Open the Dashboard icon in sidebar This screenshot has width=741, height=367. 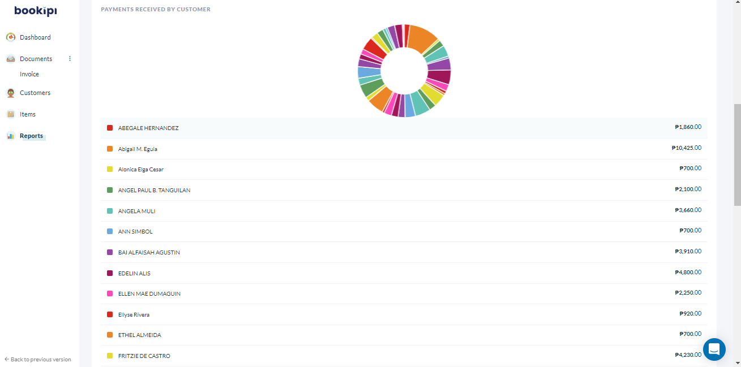[x=10, y=37]
